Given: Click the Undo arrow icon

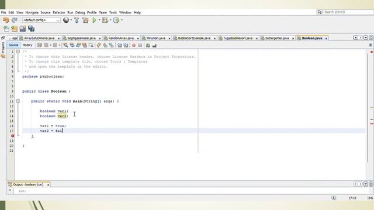Looking at the screenshot, I should tap(6, 20).
